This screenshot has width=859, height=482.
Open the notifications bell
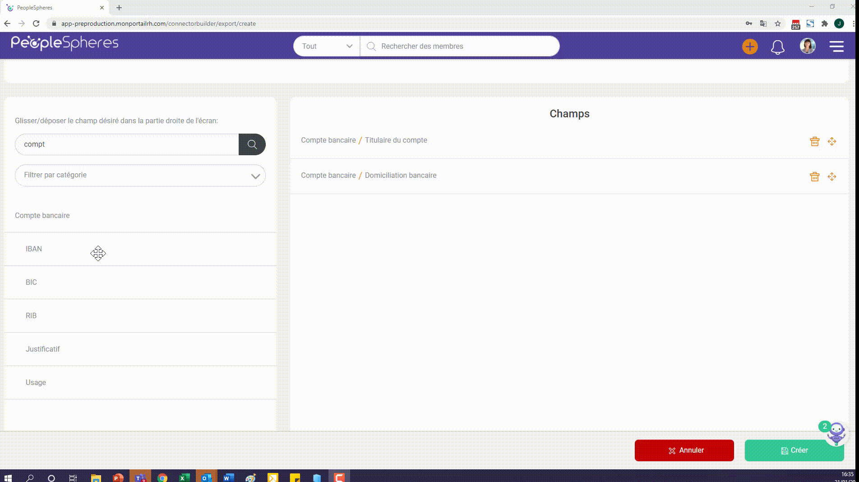[x=777, y=47]
